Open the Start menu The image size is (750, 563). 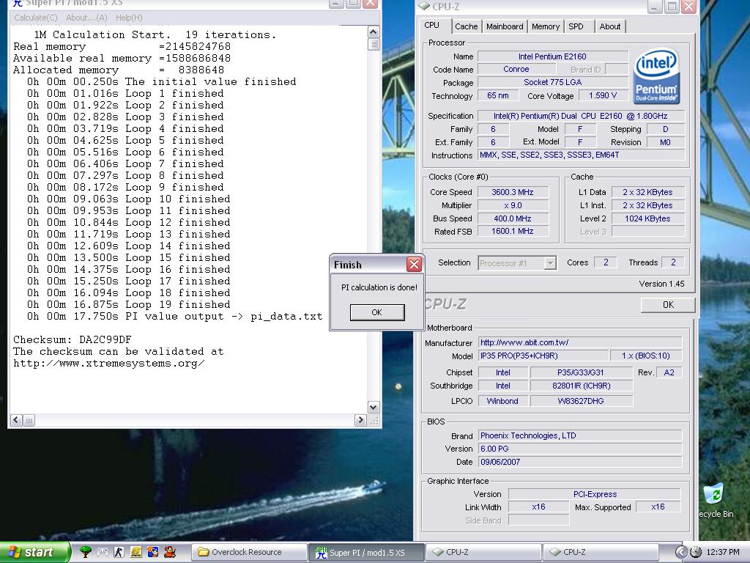pyautogui.click(x=34, y=552)
